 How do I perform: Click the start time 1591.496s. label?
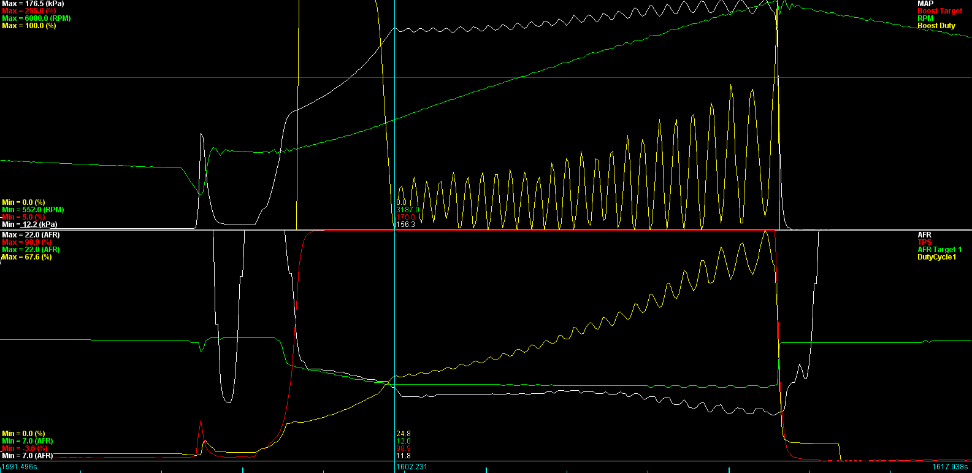click(20, 467)
